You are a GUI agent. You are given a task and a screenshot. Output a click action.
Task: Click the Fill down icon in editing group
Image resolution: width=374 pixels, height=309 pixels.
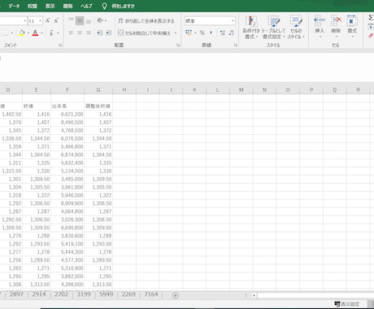[371, 27]
